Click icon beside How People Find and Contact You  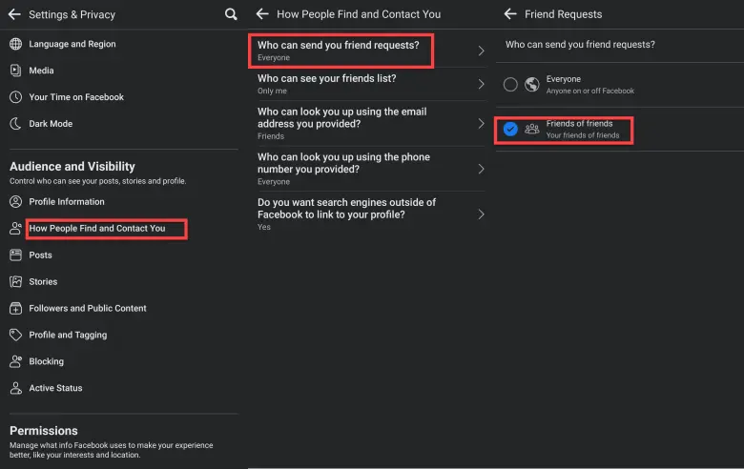tap(15, 228)
